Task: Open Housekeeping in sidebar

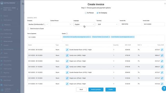Action: 8,49
